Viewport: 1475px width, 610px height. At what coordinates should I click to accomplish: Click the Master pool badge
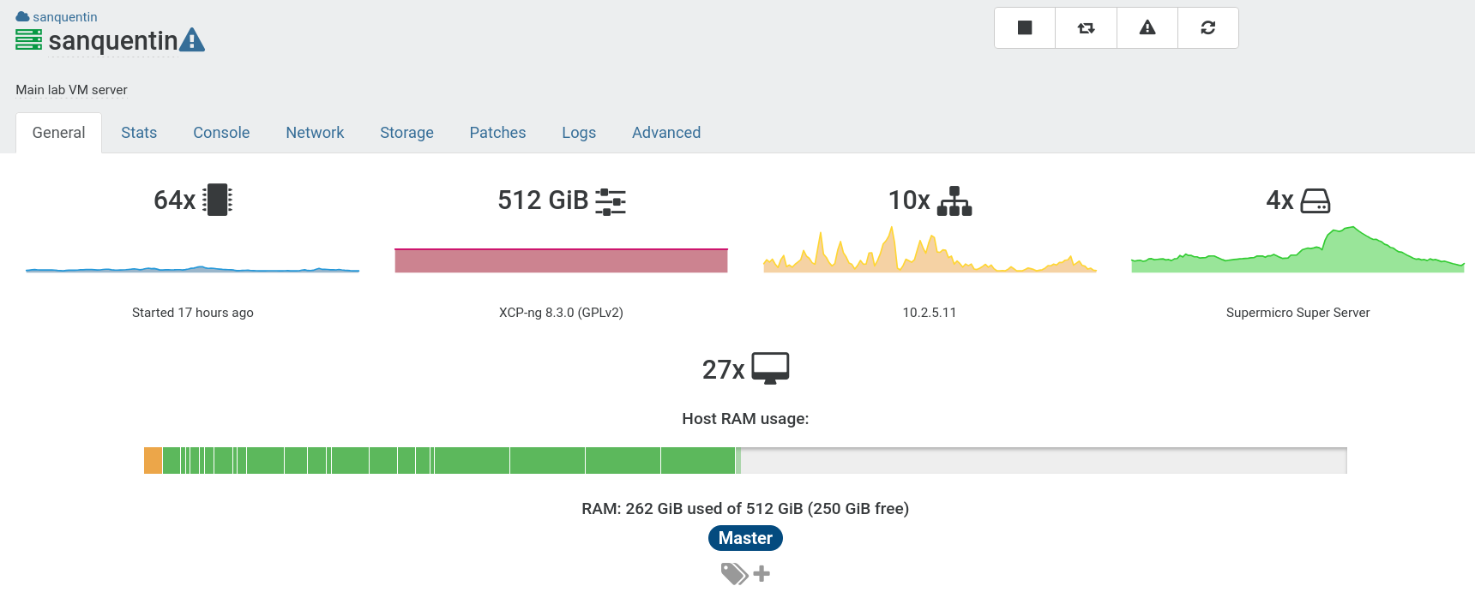click(744, 538)
